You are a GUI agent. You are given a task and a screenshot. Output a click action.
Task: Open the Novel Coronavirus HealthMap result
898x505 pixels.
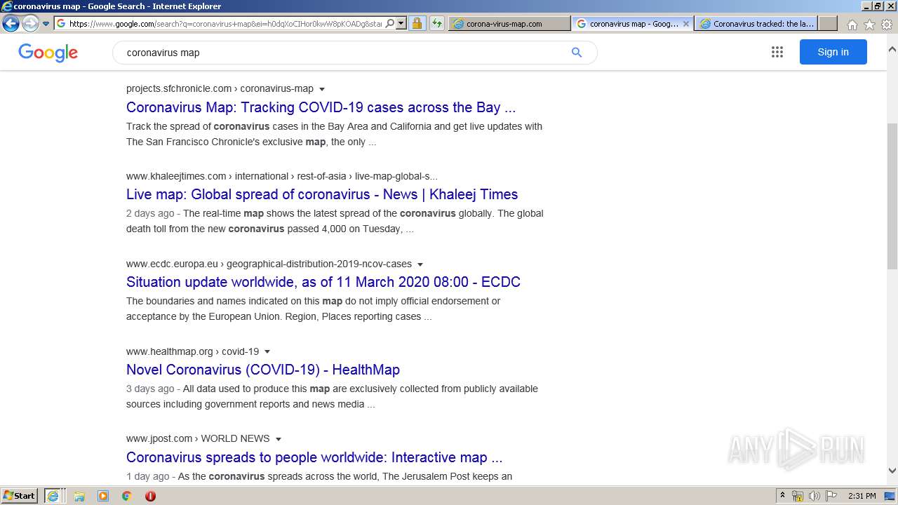click(263, 370)
